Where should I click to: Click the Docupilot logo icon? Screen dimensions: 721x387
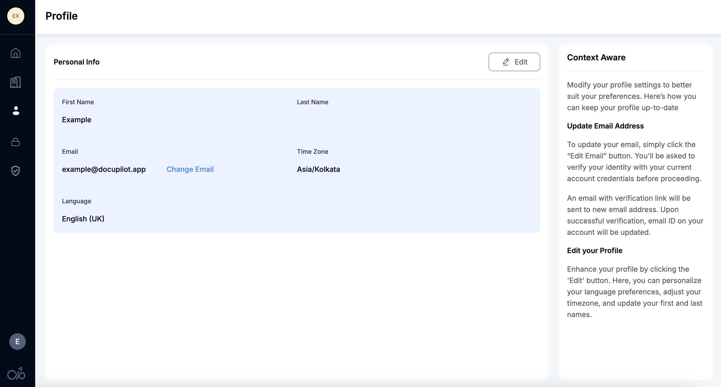(x=16, y=373)
